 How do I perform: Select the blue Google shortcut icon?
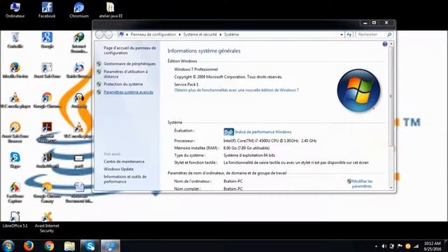47,40
